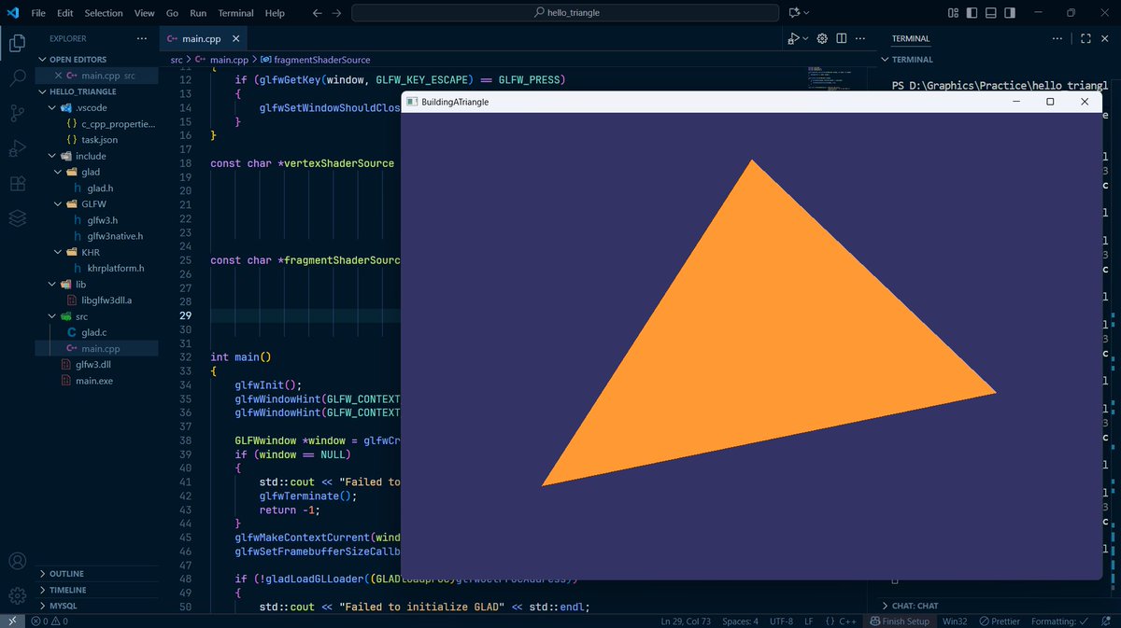Open the stacked layers icon in activity bar
The width and height of the screenshot is (1121, 628).
pos(17,218)
